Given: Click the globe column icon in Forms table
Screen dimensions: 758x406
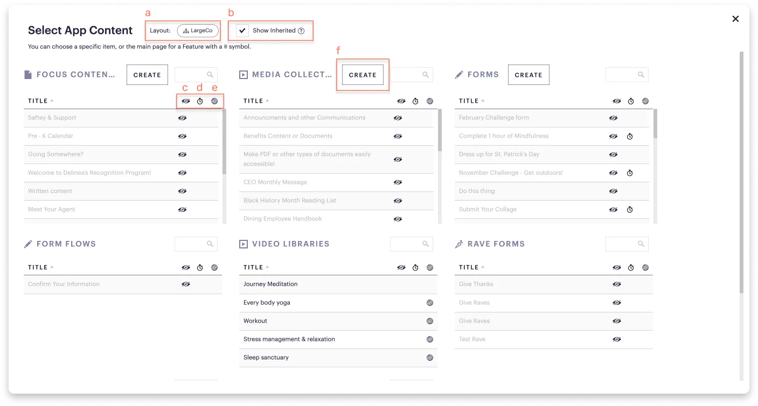Looking at the screenshot, I should coord(645,101).
